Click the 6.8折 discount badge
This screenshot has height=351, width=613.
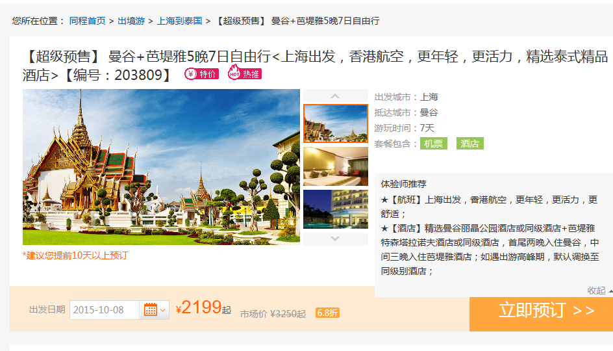click(x=328, y=313)
